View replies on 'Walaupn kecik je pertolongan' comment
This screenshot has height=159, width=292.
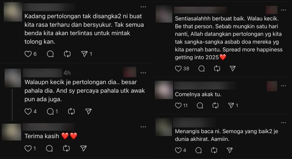(53, 111)
